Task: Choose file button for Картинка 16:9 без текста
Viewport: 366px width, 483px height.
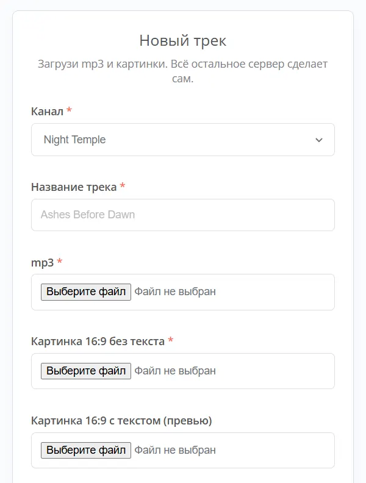Action: [86, 371]
